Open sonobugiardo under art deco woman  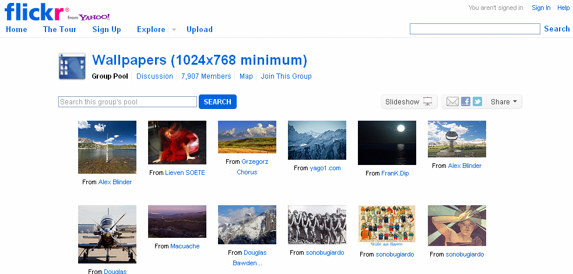[x=465, y=254]
